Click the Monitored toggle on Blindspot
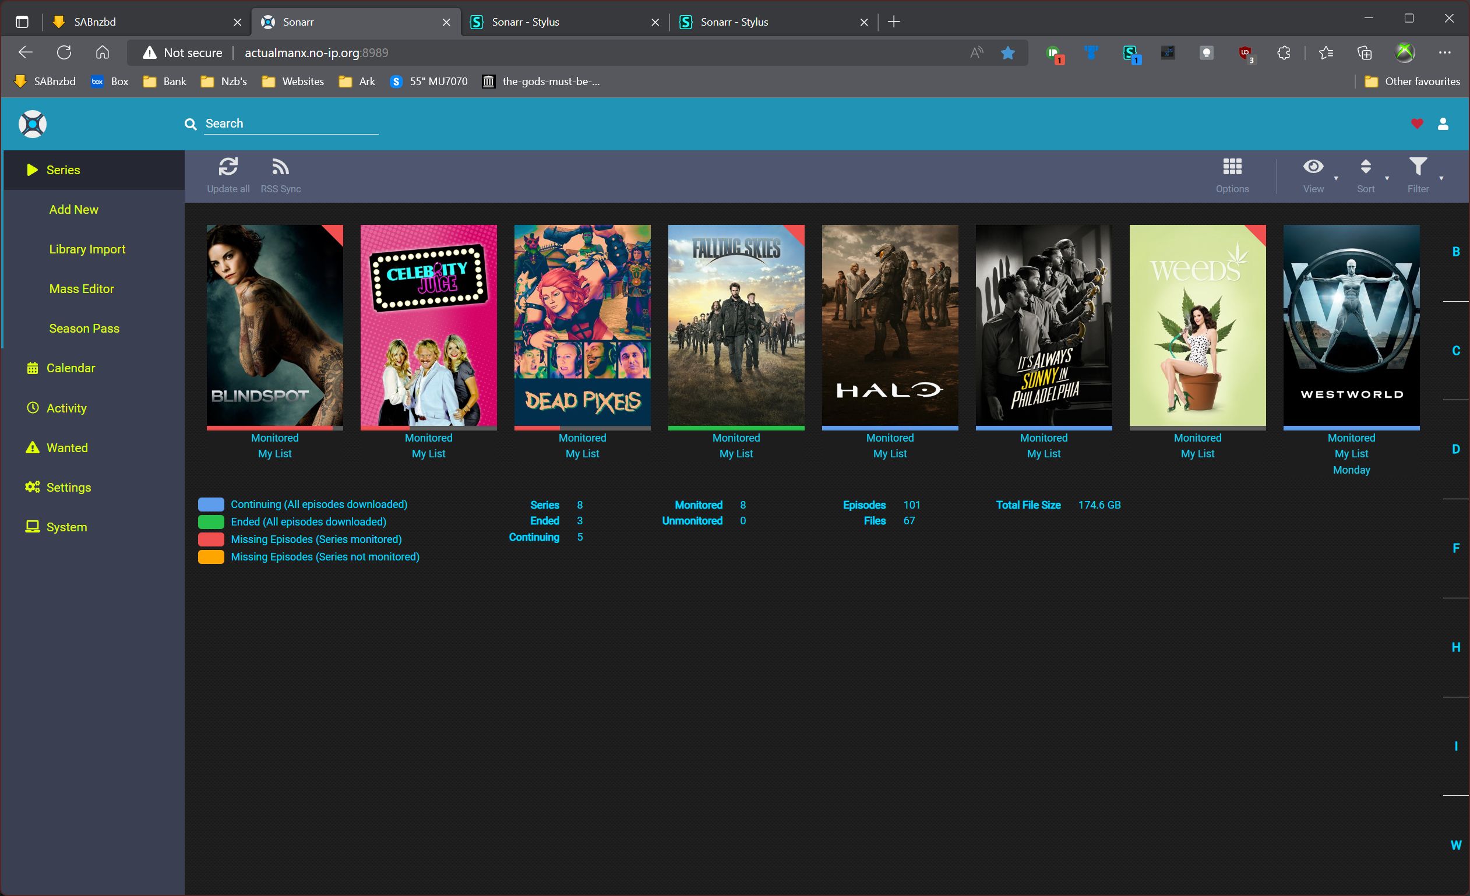The height and width of the screenshot is (896, 1470). (x=274, y=438)
